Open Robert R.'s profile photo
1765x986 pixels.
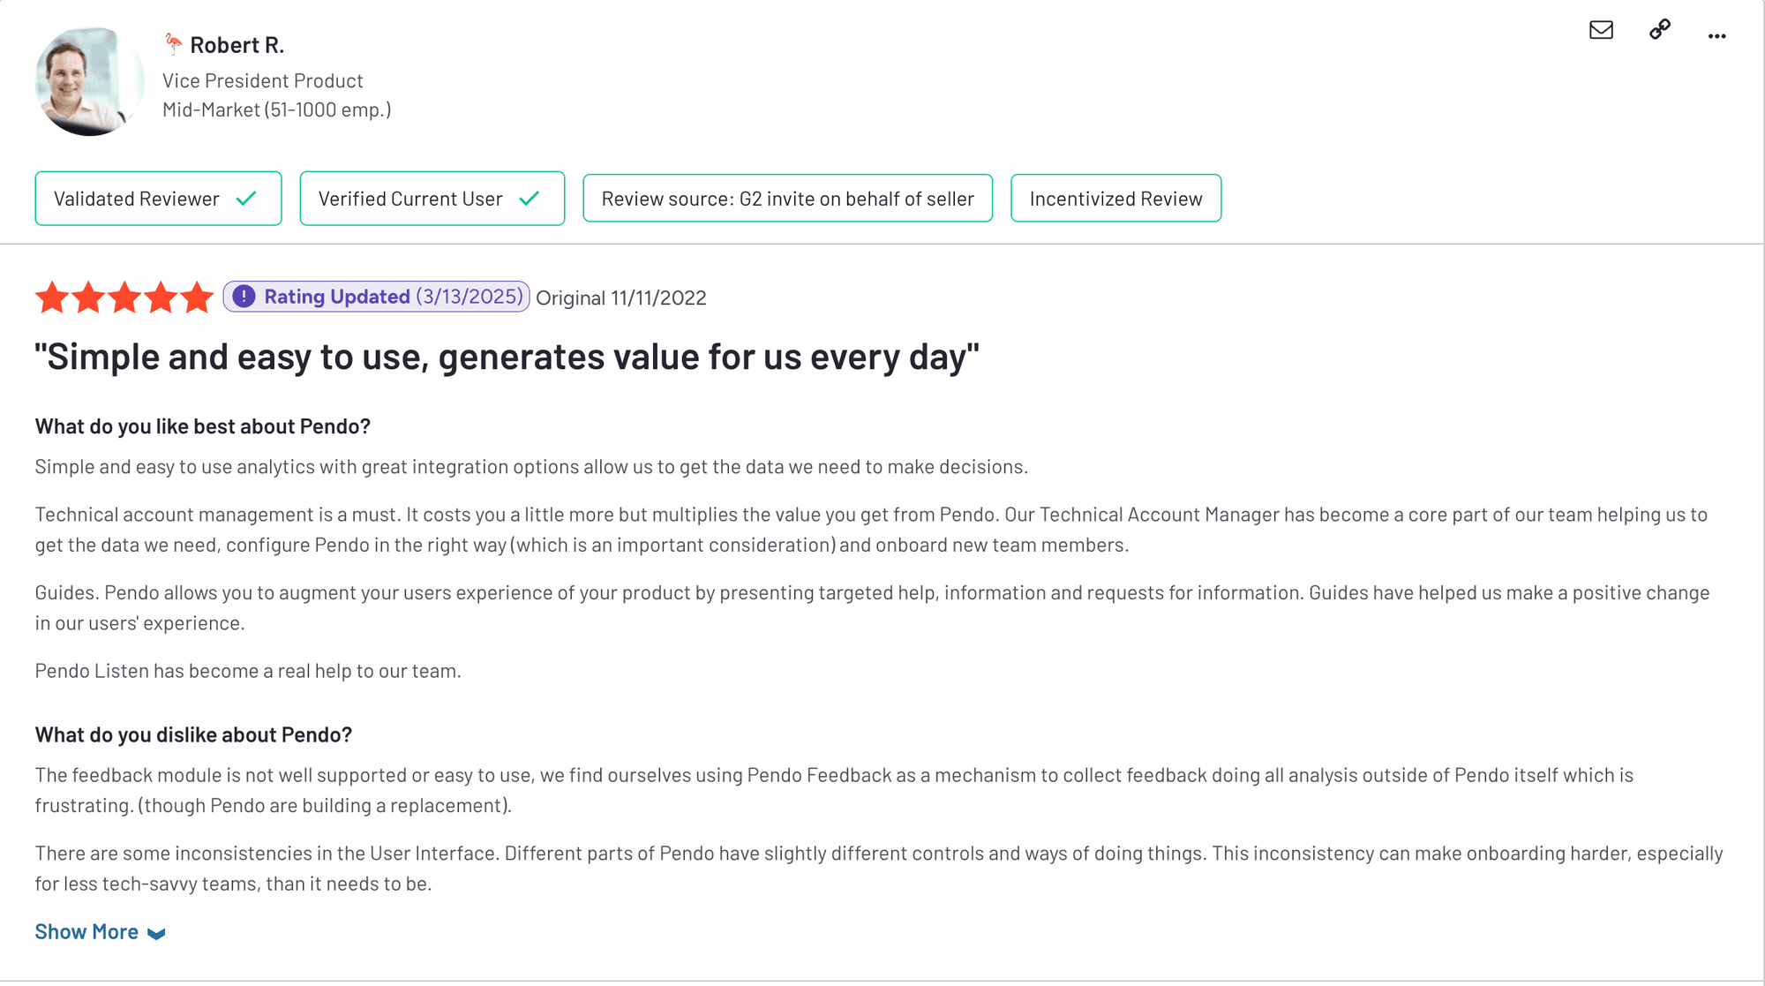[87, 81]
